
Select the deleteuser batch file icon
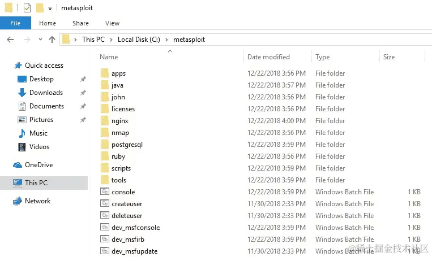[x=105, y=215]
